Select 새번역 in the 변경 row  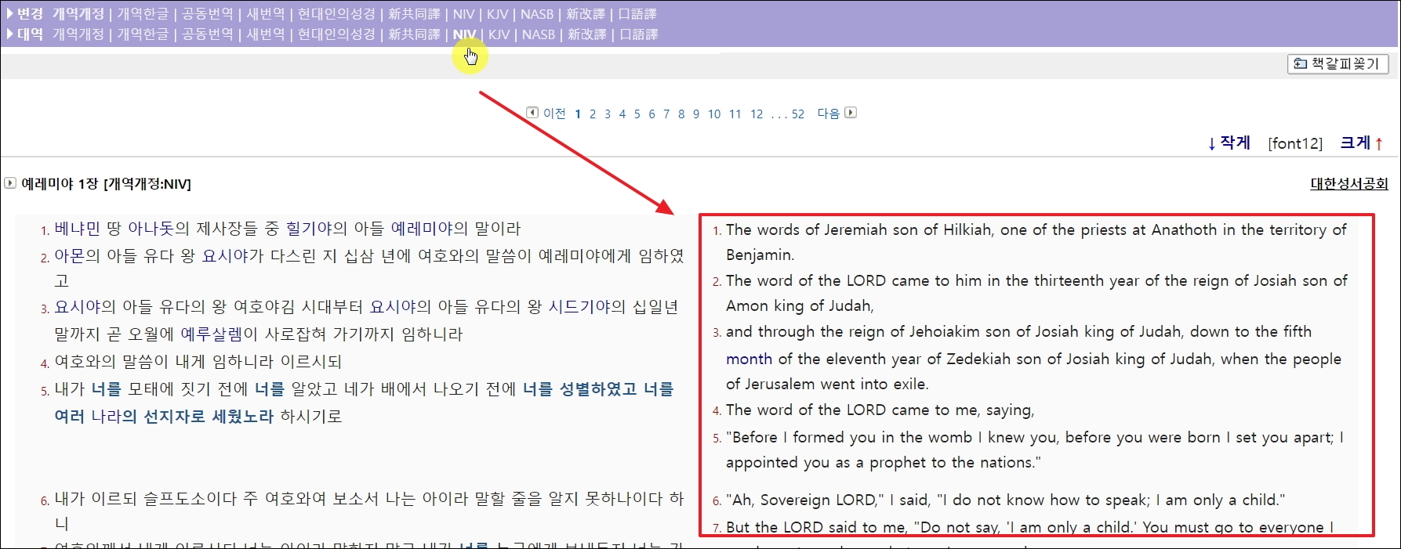tap(266, 14)
